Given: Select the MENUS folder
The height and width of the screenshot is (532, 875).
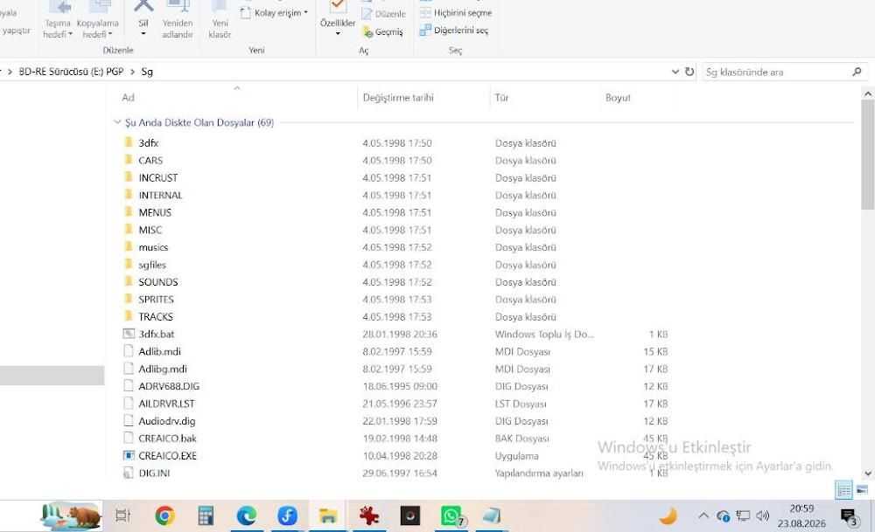Looking at the screenshot, I should tap(155, 212).
